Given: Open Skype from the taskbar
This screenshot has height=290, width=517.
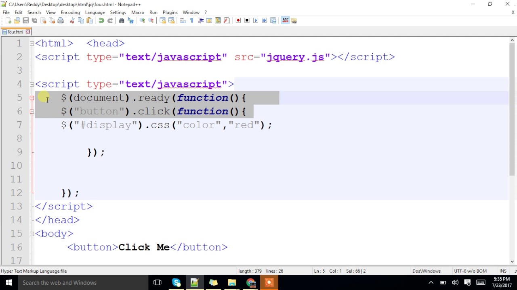Looking at the screenshot, I should [176, 283].
